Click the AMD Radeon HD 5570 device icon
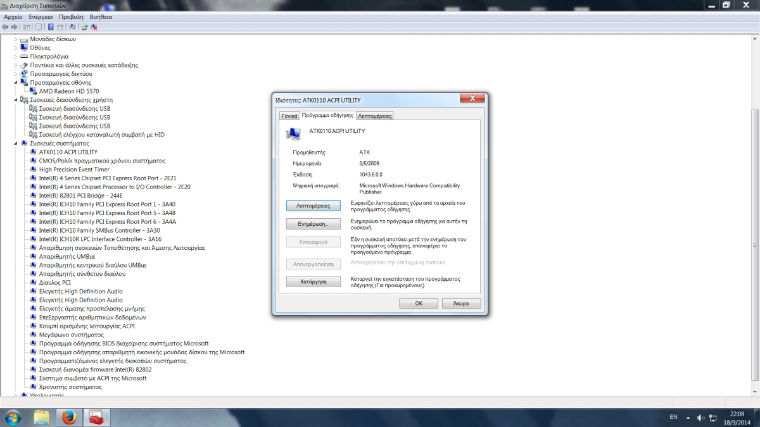This screenshot has height=427, width=760. (34, 91)
